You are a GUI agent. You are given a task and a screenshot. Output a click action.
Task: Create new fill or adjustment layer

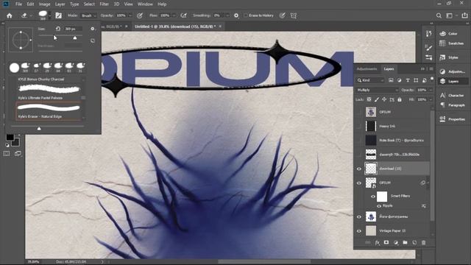pyautogui.click(x=396, y=243)
